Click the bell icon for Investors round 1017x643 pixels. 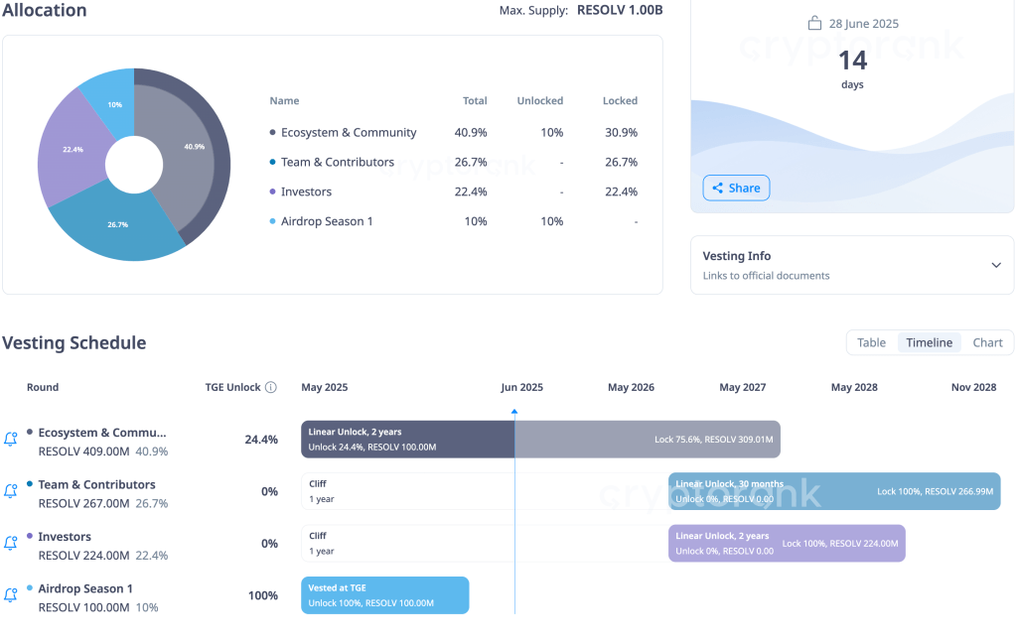pos(10,542)
